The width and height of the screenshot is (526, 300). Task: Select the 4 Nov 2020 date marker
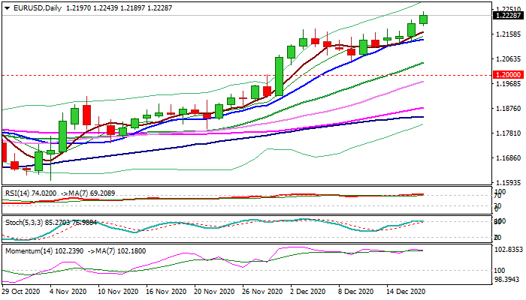pos(67,291)
